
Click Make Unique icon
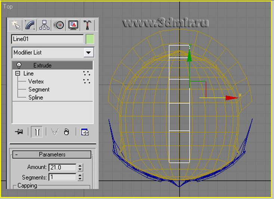pos(55,132)
